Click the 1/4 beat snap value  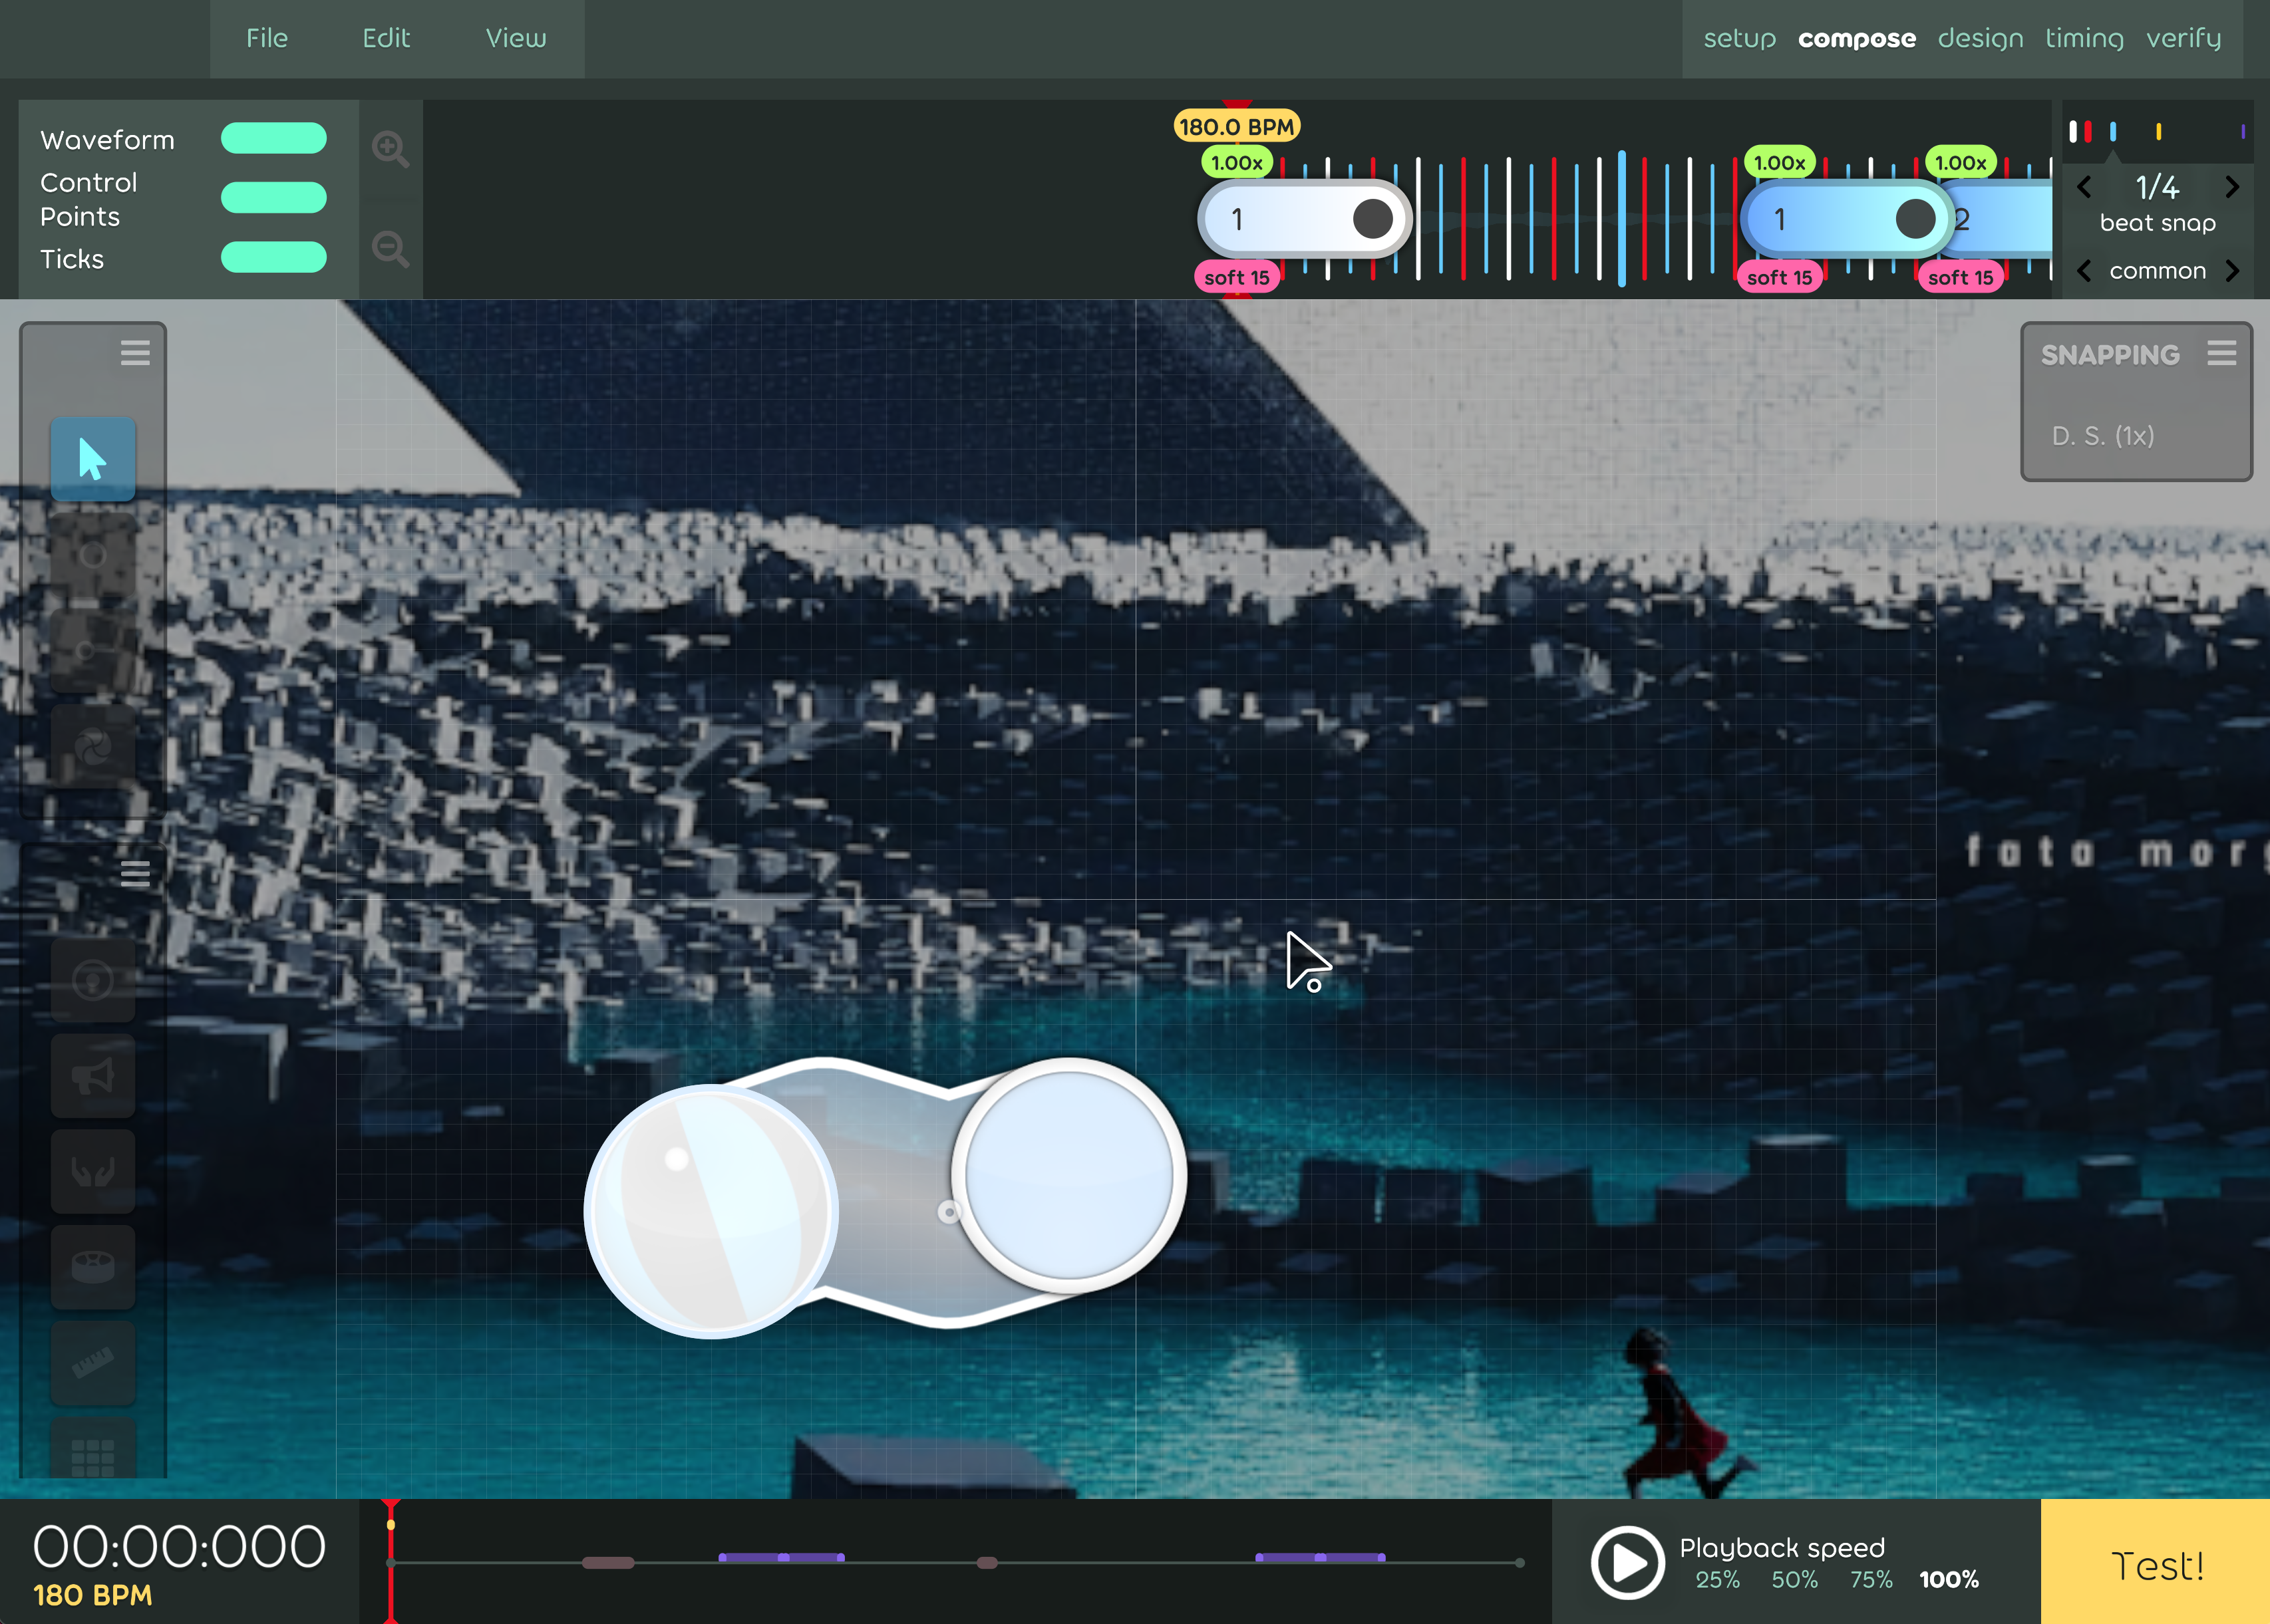tap(2158, 187)
